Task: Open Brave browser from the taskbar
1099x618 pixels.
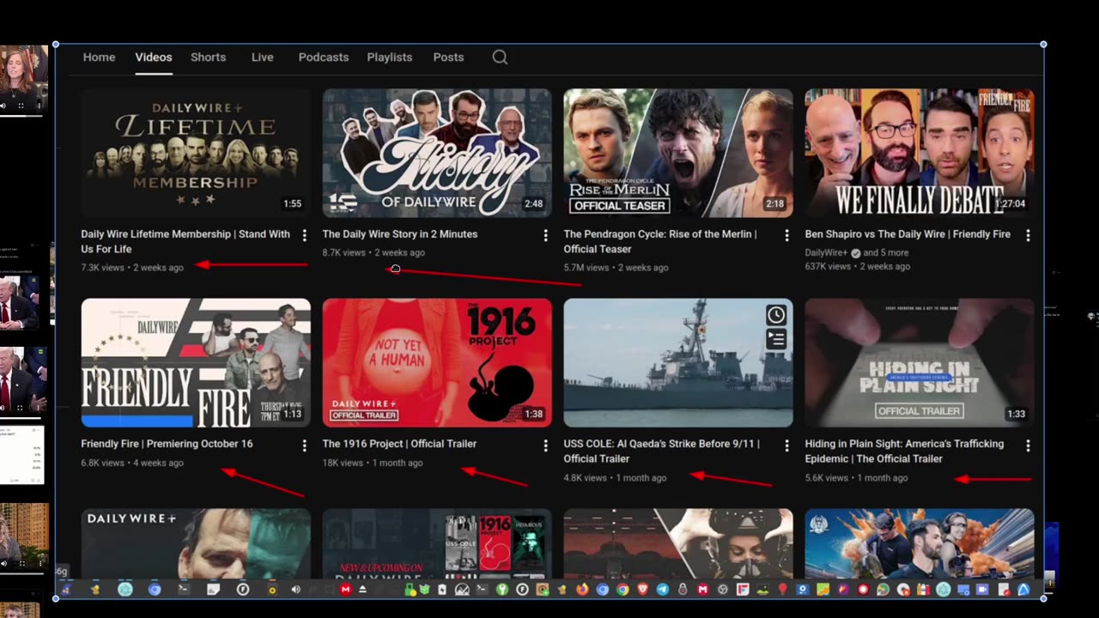Action: [x=642, y=590]
